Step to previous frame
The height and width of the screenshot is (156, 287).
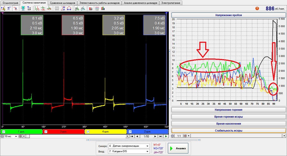[137, 136]
